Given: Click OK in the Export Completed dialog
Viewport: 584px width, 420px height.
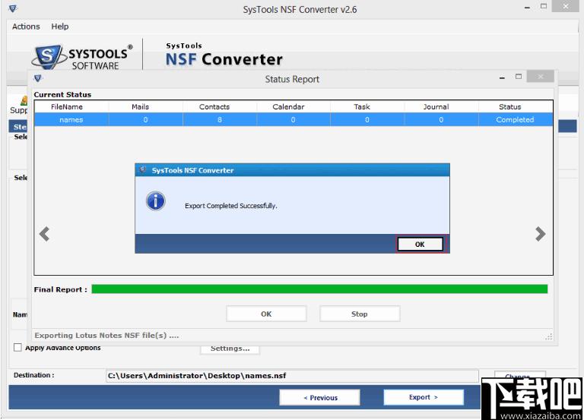Looking at the screenshot, I should click(x=420, y=245).
